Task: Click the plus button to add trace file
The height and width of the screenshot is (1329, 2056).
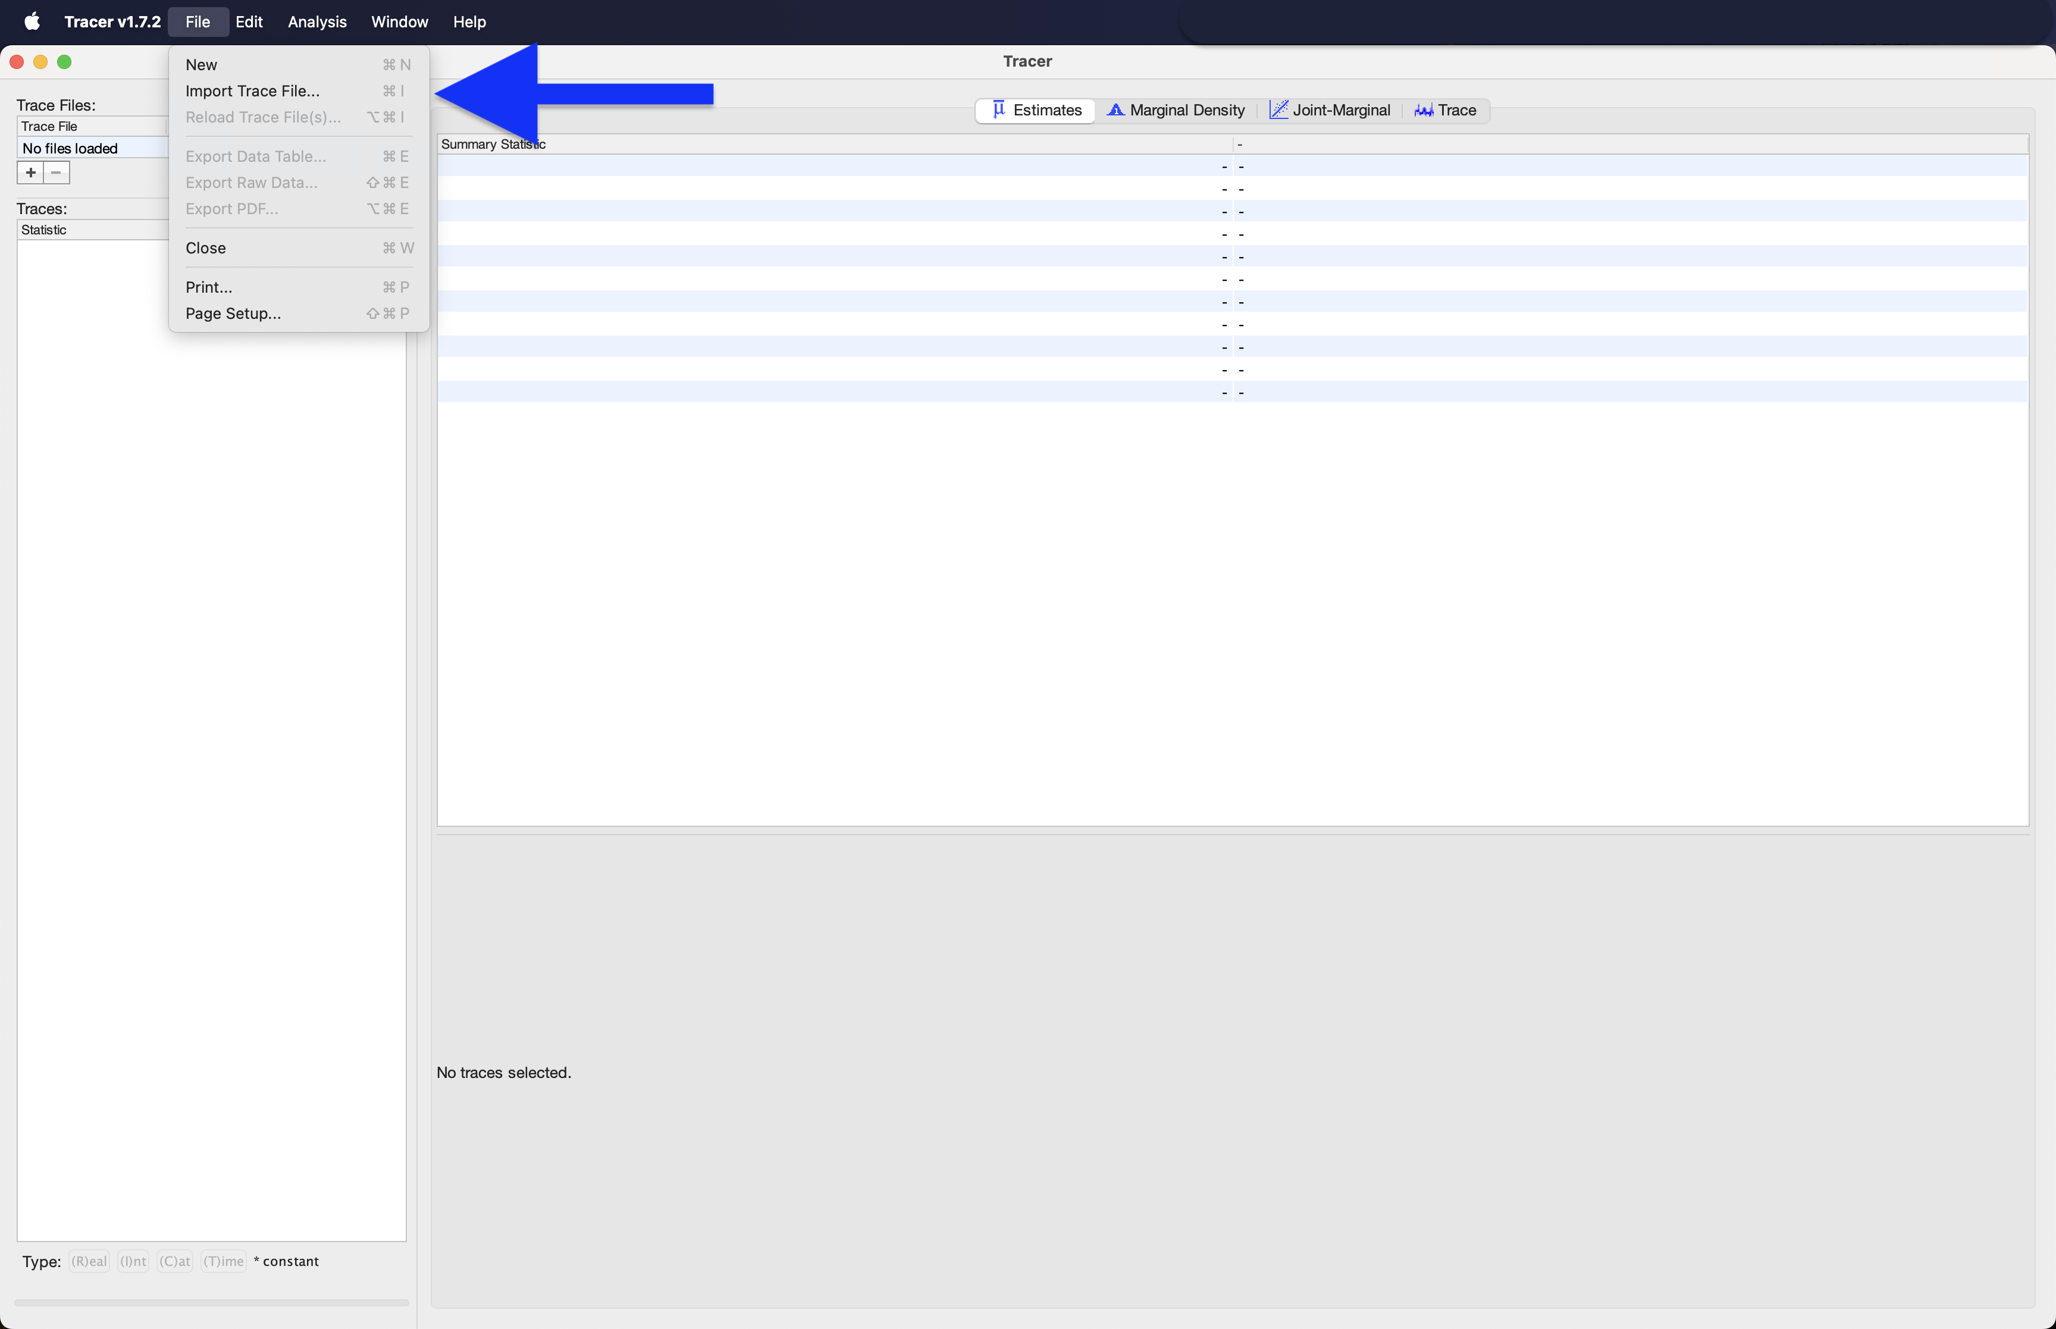Action: pyautogui.click(x=30, y=173)
